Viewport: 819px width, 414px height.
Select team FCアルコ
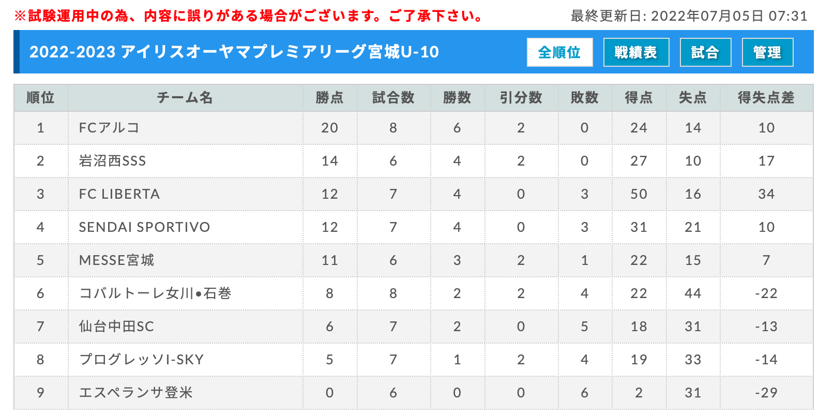pos(109,128)
